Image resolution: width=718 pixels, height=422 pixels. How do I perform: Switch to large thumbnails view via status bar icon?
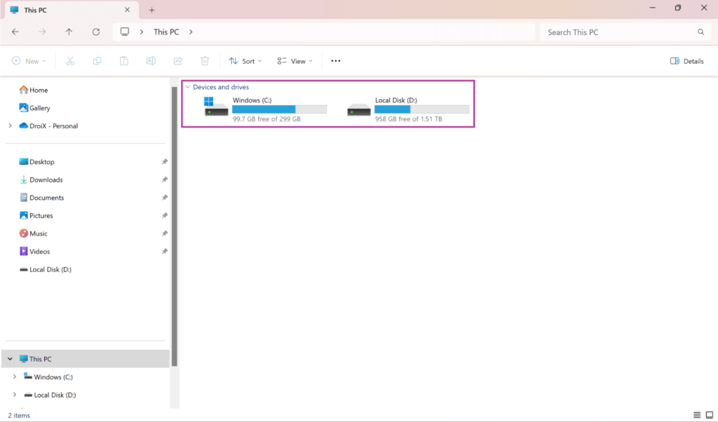pos(710,415)
